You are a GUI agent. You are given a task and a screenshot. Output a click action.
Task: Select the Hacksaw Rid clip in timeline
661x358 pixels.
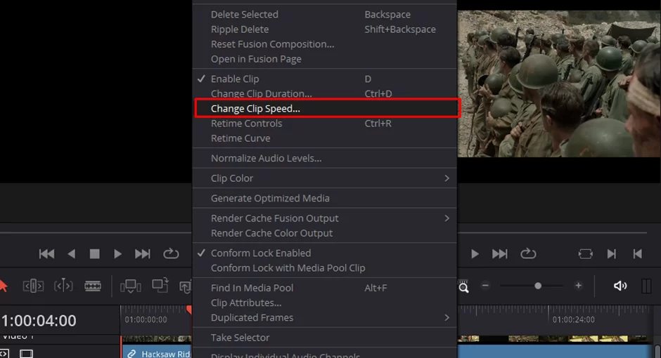pos(157,353)
